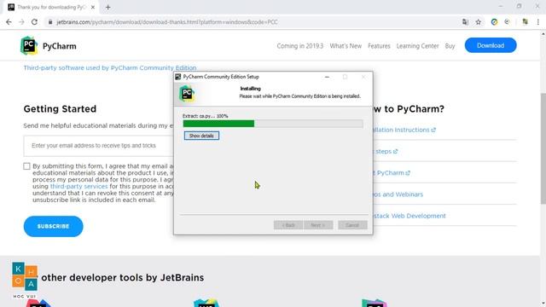Open Chrome's three-dot menu

coord(538,22)
